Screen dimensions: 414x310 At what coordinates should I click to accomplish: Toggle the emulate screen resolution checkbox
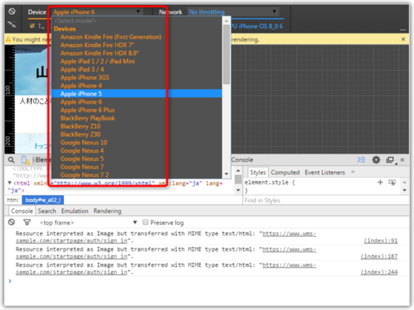(32, 26)
